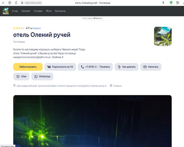Click the large night photo of hotel
Screen dimensions: 184x147
(x=92, y=121)
